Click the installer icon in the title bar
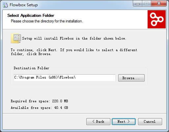This screenshot has width=169, height=132. pos(5,5)
